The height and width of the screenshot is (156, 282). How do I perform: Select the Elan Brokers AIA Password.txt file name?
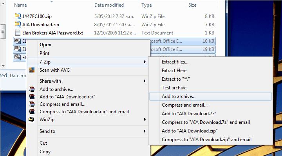click(x=53, y=33)
